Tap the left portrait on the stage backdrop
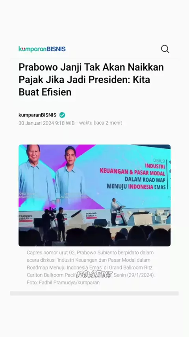The image size is (189, 337). pos(35,176)
